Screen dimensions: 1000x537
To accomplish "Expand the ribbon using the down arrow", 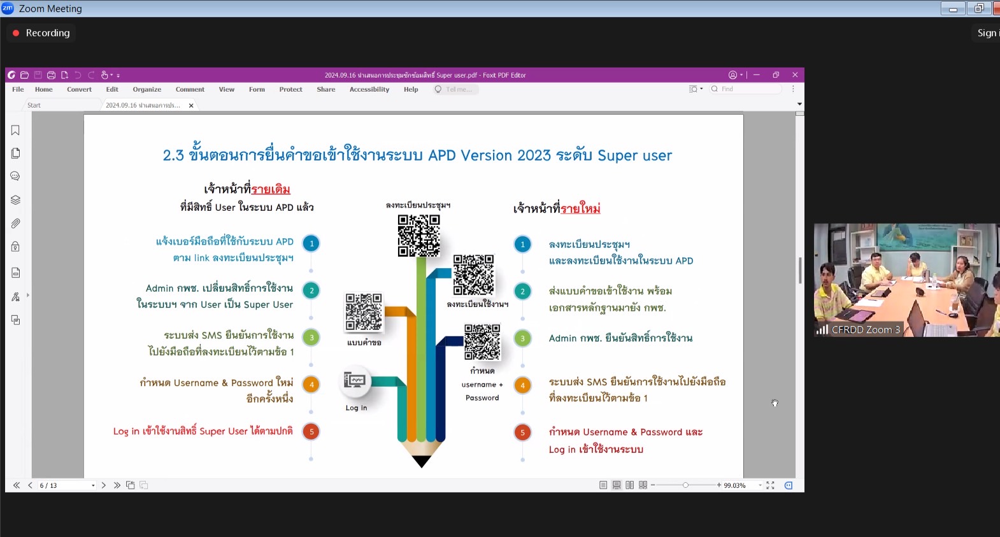I will click(x=799, y=104).
